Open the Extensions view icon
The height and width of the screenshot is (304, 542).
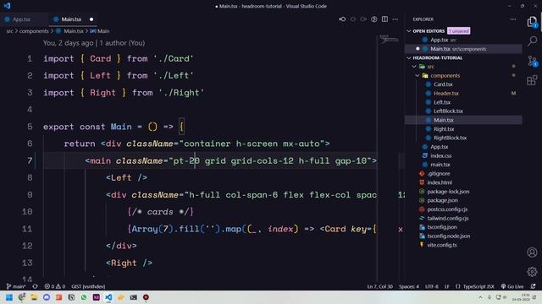533,81
